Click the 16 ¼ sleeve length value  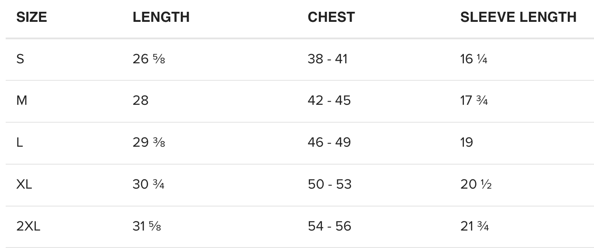click(473, 59)
